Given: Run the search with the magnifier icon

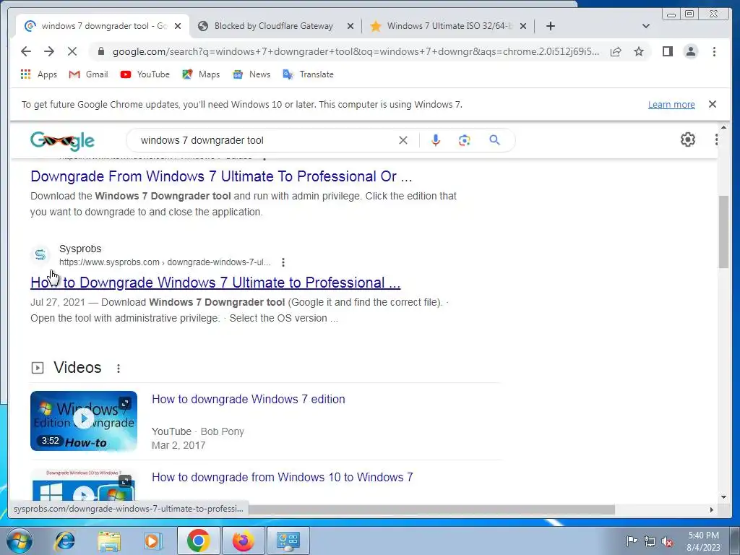Looking at the screenshot, I should [x=494, y=140].
